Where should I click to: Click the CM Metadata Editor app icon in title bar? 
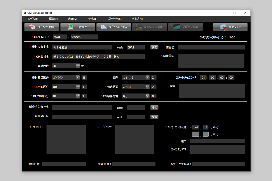(x=25, y=13)
